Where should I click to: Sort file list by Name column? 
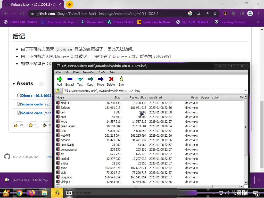[76, 97]
